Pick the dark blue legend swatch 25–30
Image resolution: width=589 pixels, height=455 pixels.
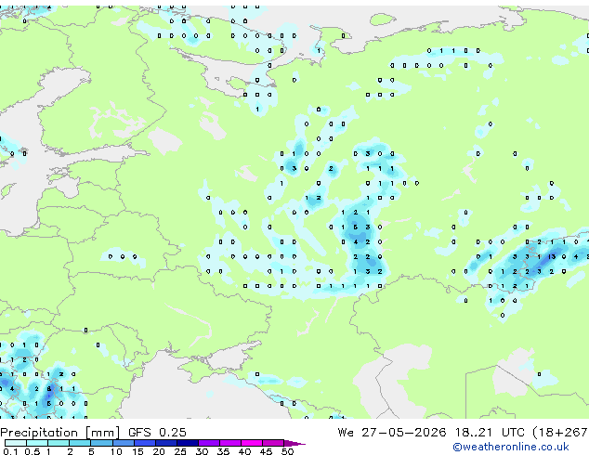(x=188, y=443)
